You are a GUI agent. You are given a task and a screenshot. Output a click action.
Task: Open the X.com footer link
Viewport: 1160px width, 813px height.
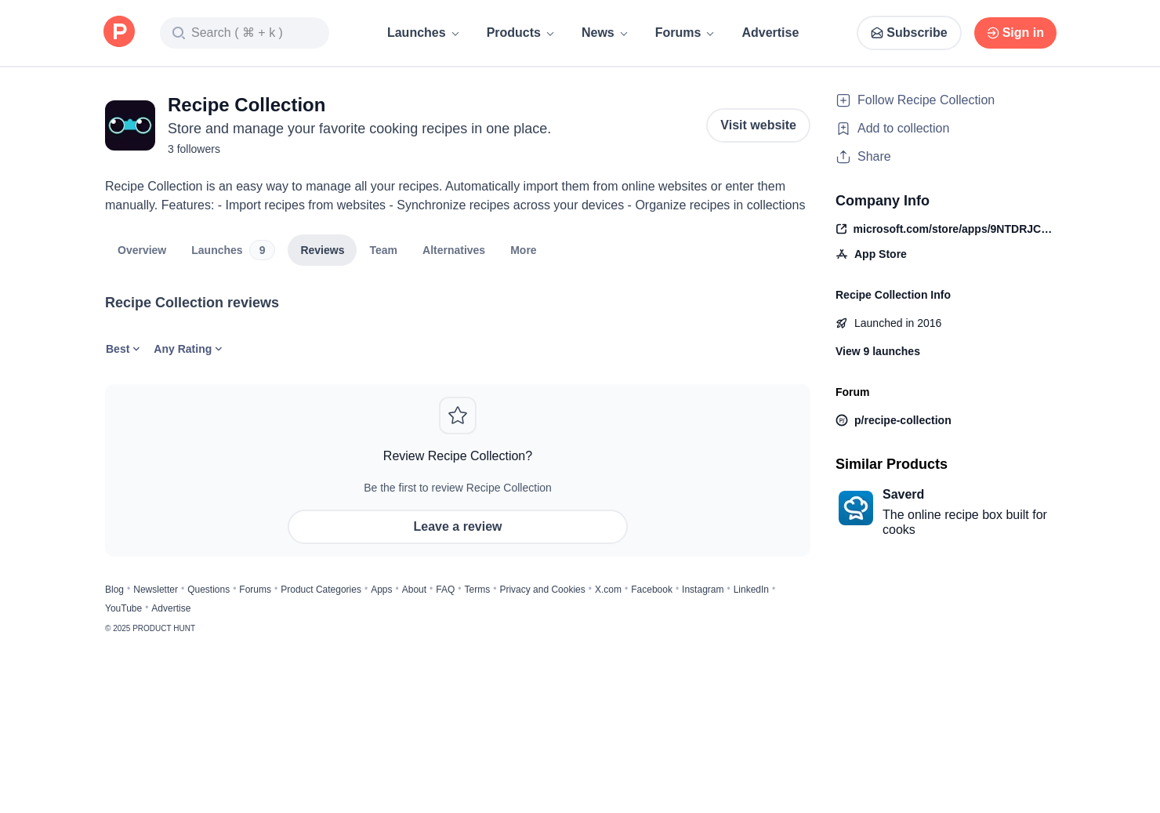click(608, 590)
